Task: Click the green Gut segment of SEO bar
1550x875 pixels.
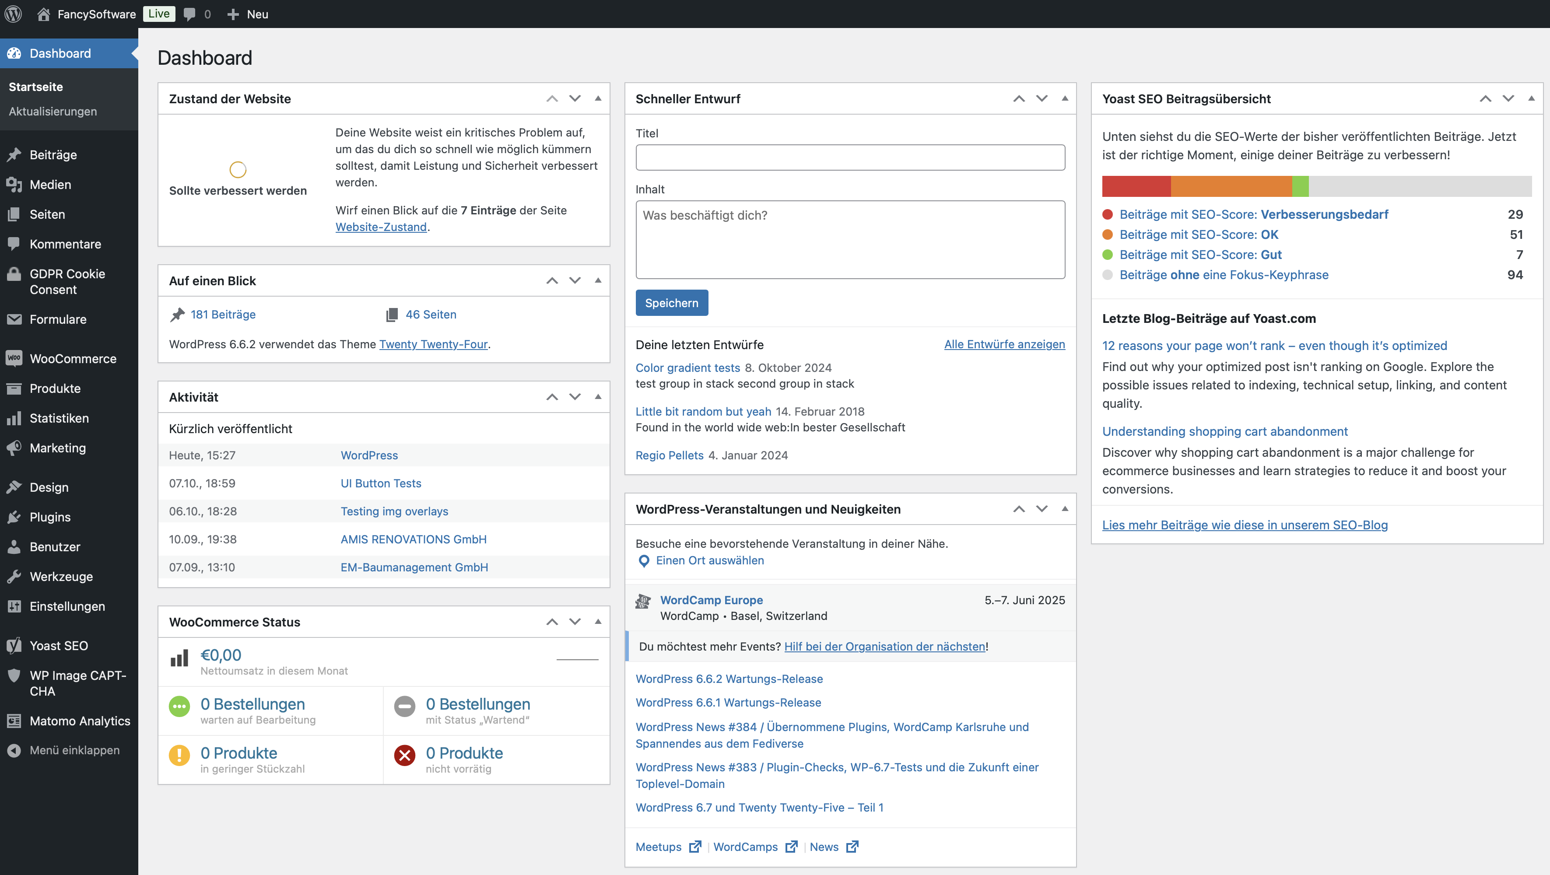Action: point(1300,186)
